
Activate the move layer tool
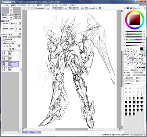point(125,51)
